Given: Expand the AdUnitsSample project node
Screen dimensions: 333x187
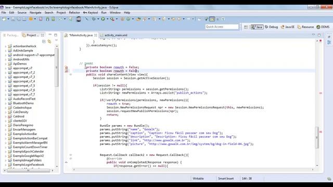Looking at the screenshot, I should tap(6, 51).
